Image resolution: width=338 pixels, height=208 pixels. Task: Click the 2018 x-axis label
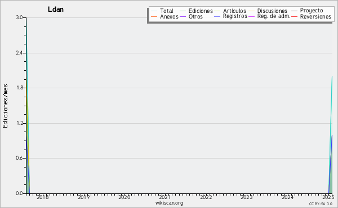point(43,197)
